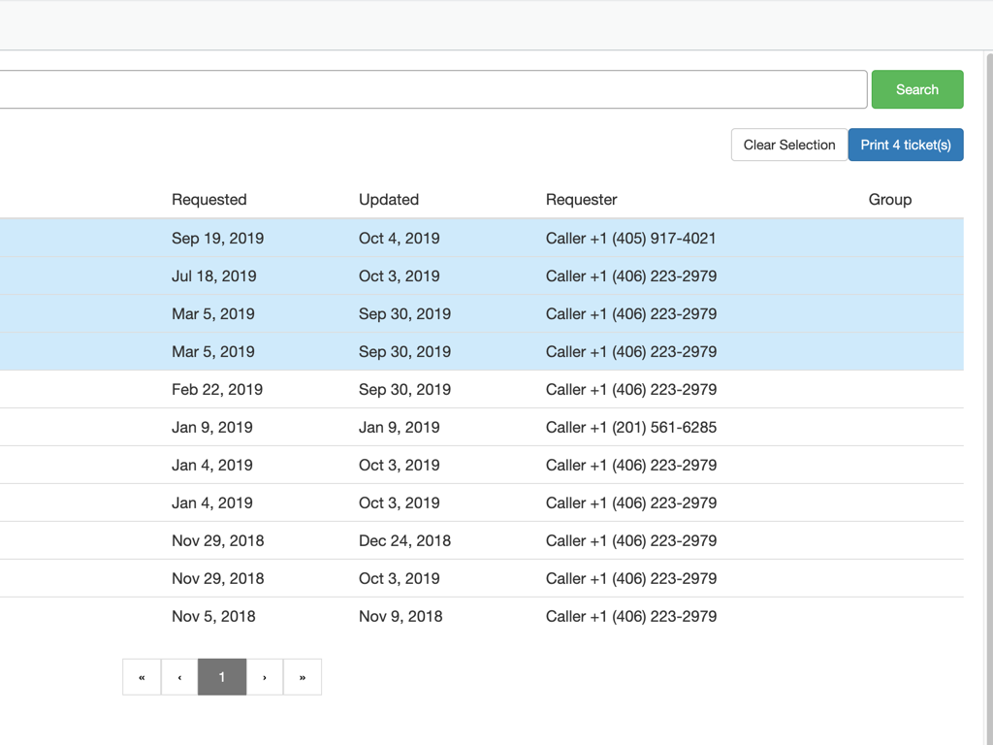
Task: Deselect the ticket requested Sep 19, 2019
Action: (217, 238)
